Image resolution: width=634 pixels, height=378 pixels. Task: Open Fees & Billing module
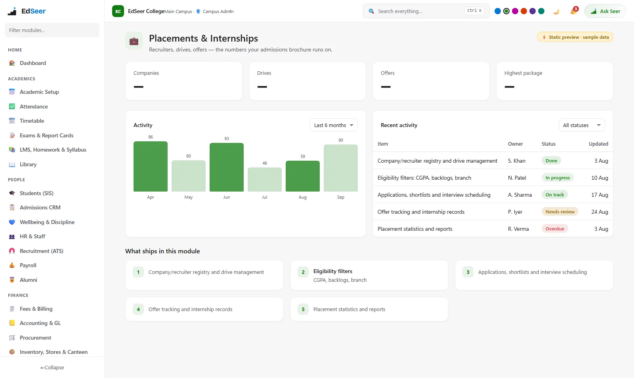[52, 309]
